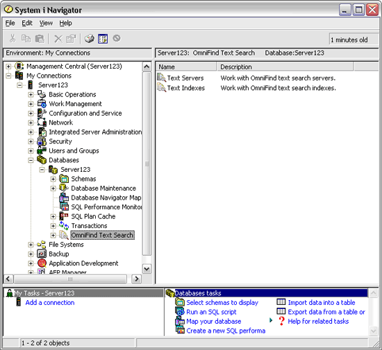Click Select schemas to display link
Screen dimensions: 382x350
coord(222,303)
